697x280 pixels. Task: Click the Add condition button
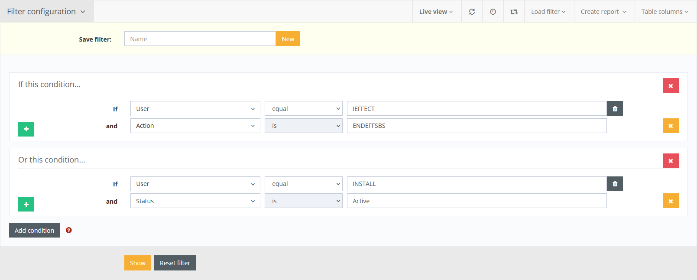(x=34, y=231)
